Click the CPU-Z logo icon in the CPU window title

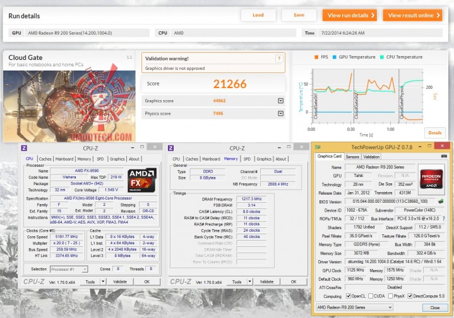[x=24, y=148]
